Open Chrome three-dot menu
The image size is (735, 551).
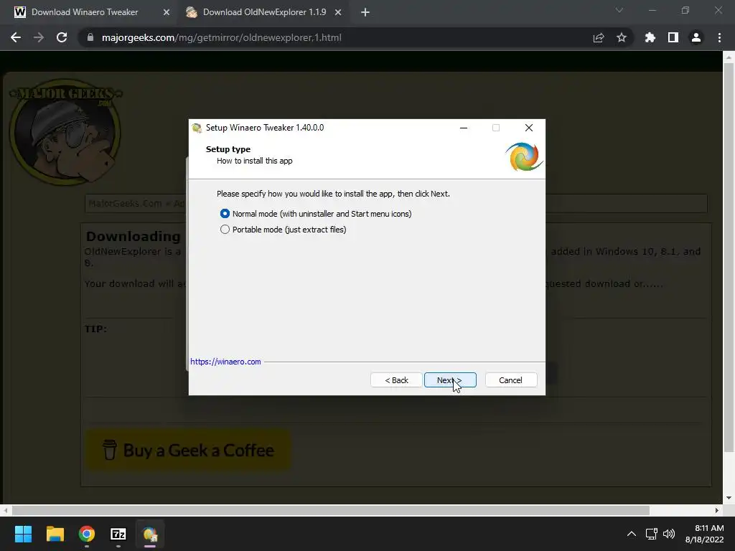[x=719, y=37]
